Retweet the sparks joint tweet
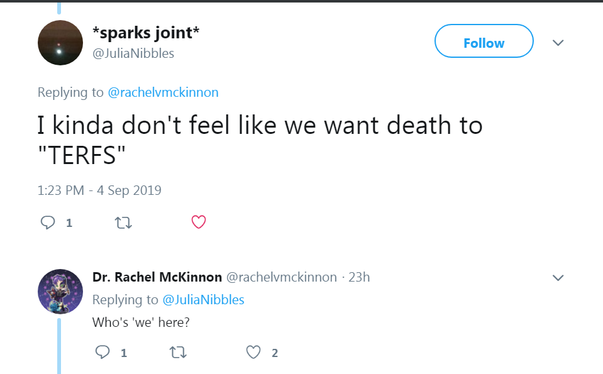The image size is (603, 374). pyautogui.click(x=124, y=223)
